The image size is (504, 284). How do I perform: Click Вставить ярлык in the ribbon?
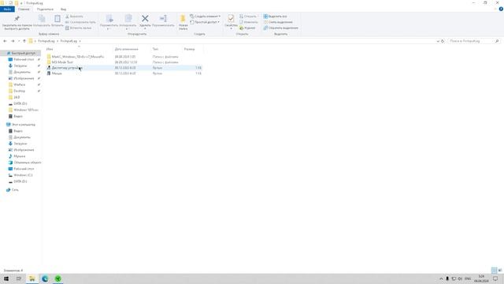point(79,28)
